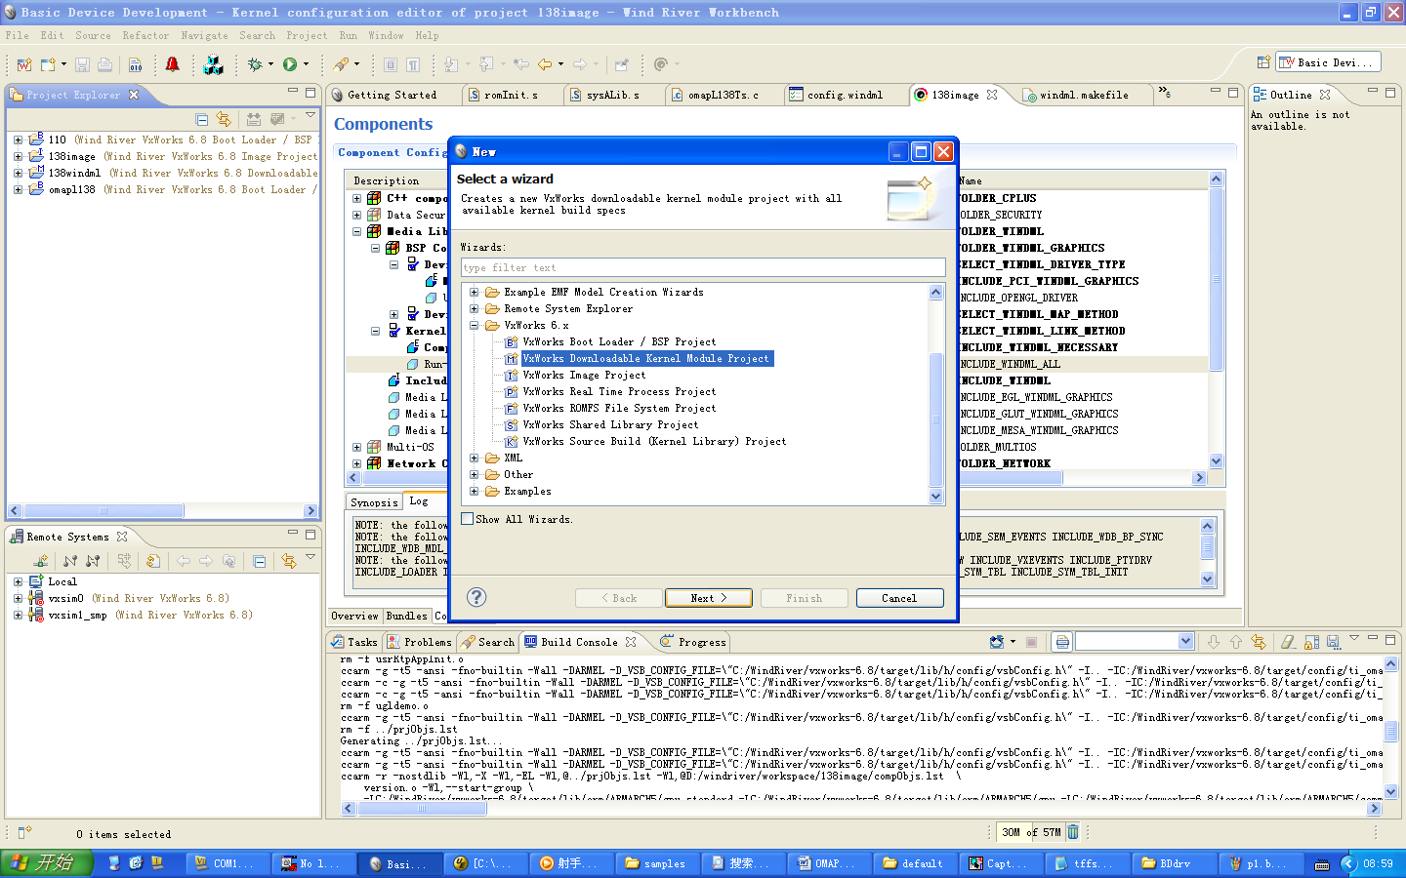Open the Navigate menu
This screenshot has width=1406, height=878.
pyautogui.click(x=204, y=35)
